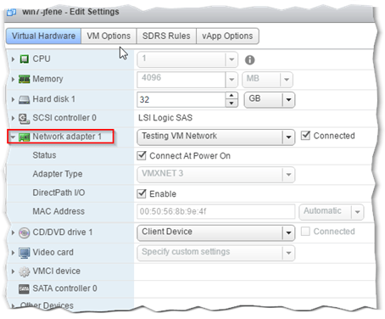This screenshot has height=319, width=385.
Task: Collapse the Network adapter 1 section
Action: tap(13, 137)
